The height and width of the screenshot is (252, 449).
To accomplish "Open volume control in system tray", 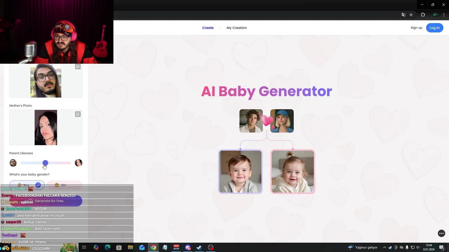I will [418, 247].
